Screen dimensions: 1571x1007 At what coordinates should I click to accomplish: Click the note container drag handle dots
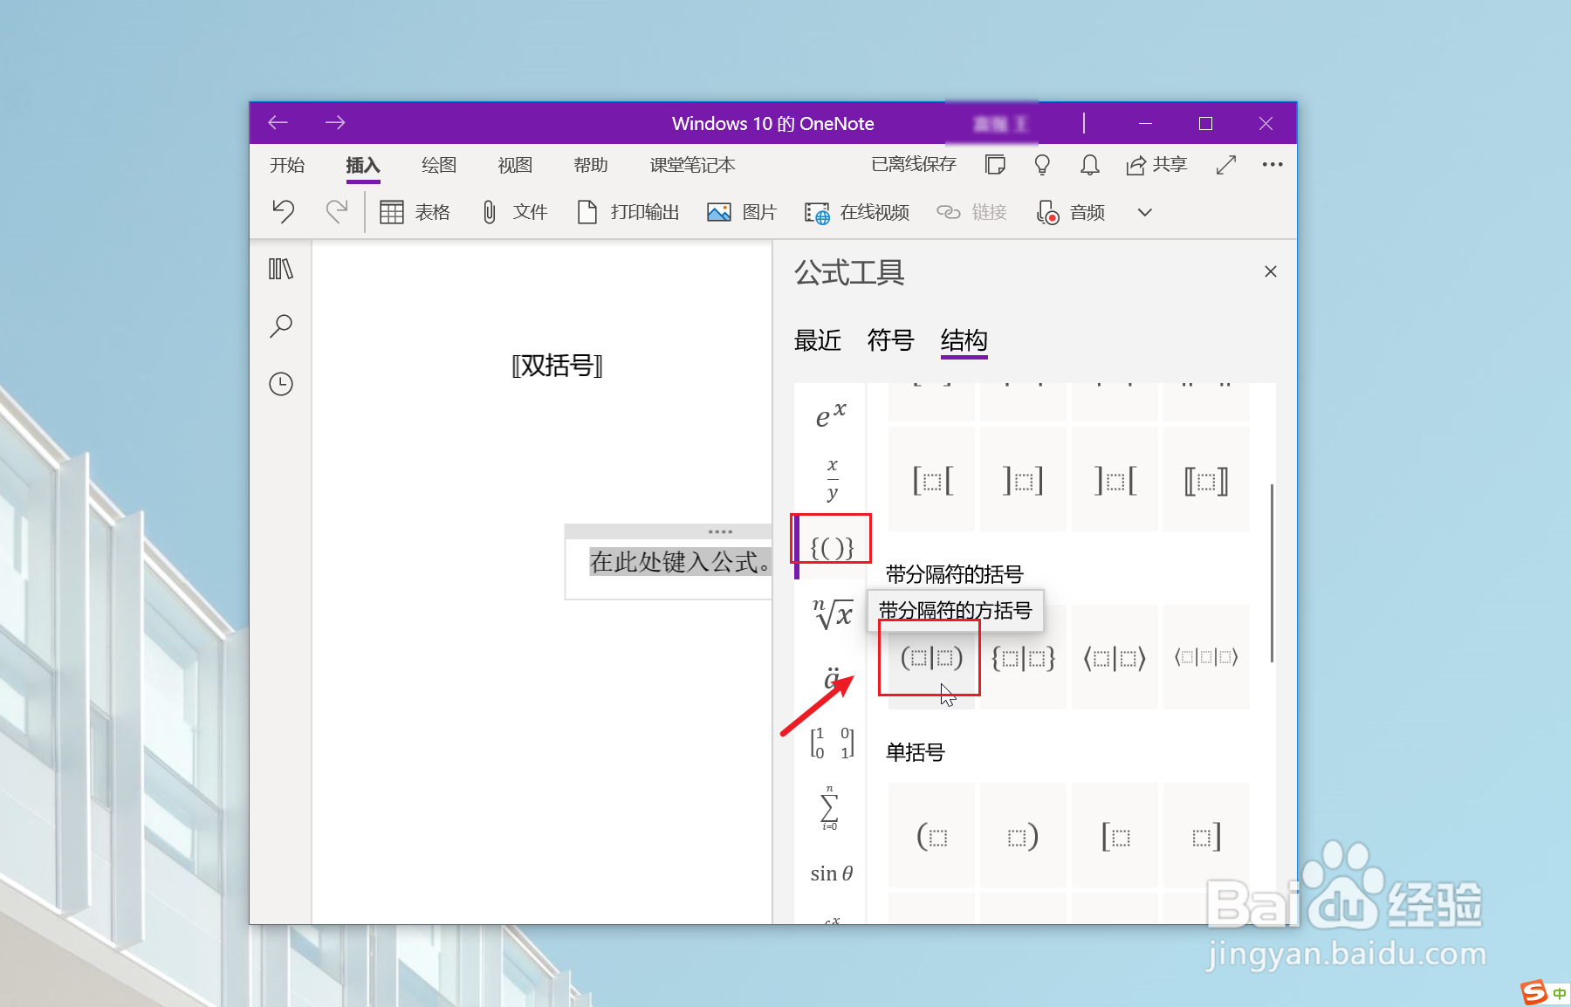(720, 531)
